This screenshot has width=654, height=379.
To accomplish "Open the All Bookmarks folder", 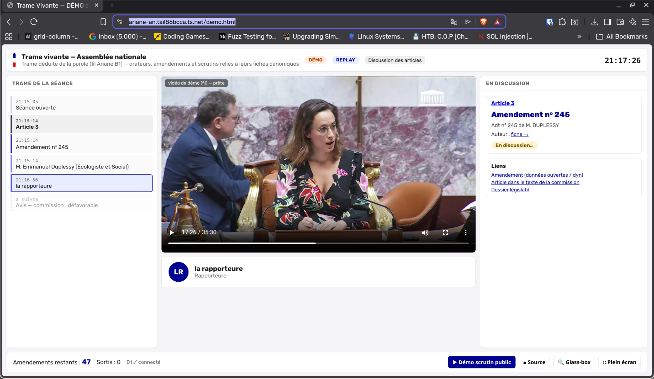I will point(622,36).
